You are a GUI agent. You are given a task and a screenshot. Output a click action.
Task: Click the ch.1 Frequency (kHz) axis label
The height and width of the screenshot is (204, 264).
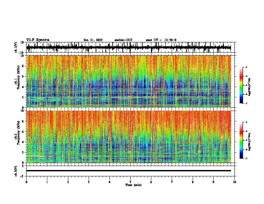pos(17,77)
